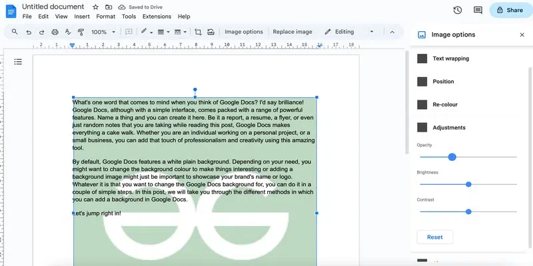Click the undo arrow
Image resolution: width=533 pixels, height=266 pixels.
coord(29,32)
